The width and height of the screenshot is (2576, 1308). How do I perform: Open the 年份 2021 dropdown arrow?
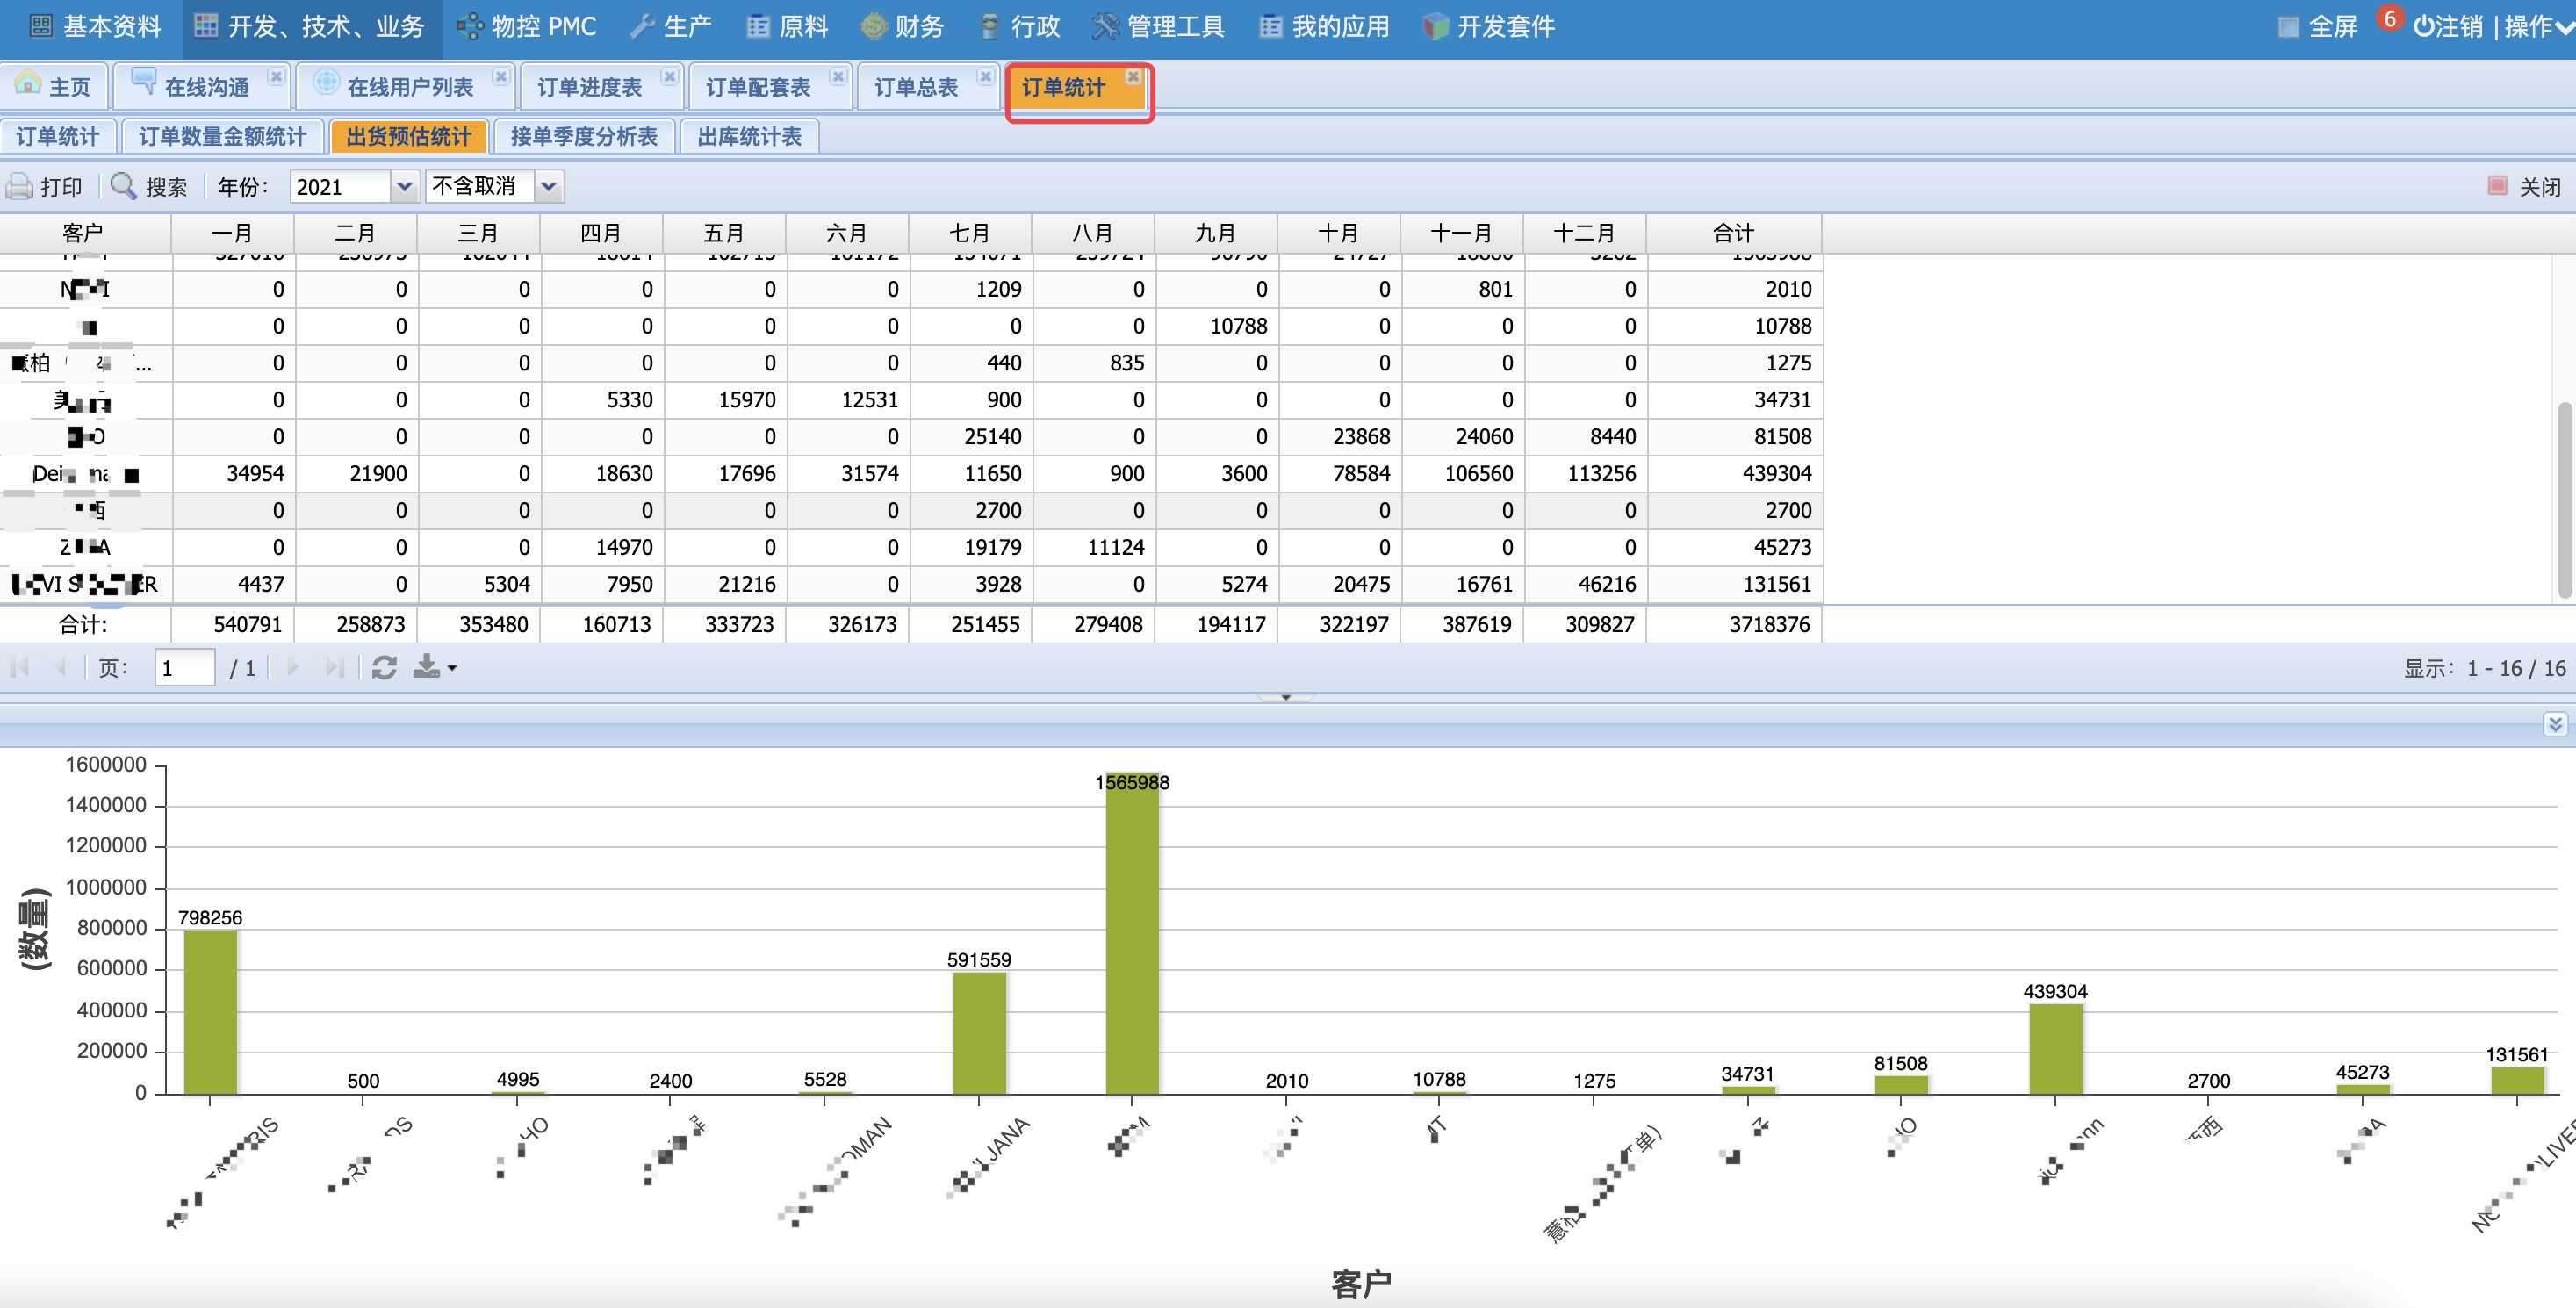(404, 187)
